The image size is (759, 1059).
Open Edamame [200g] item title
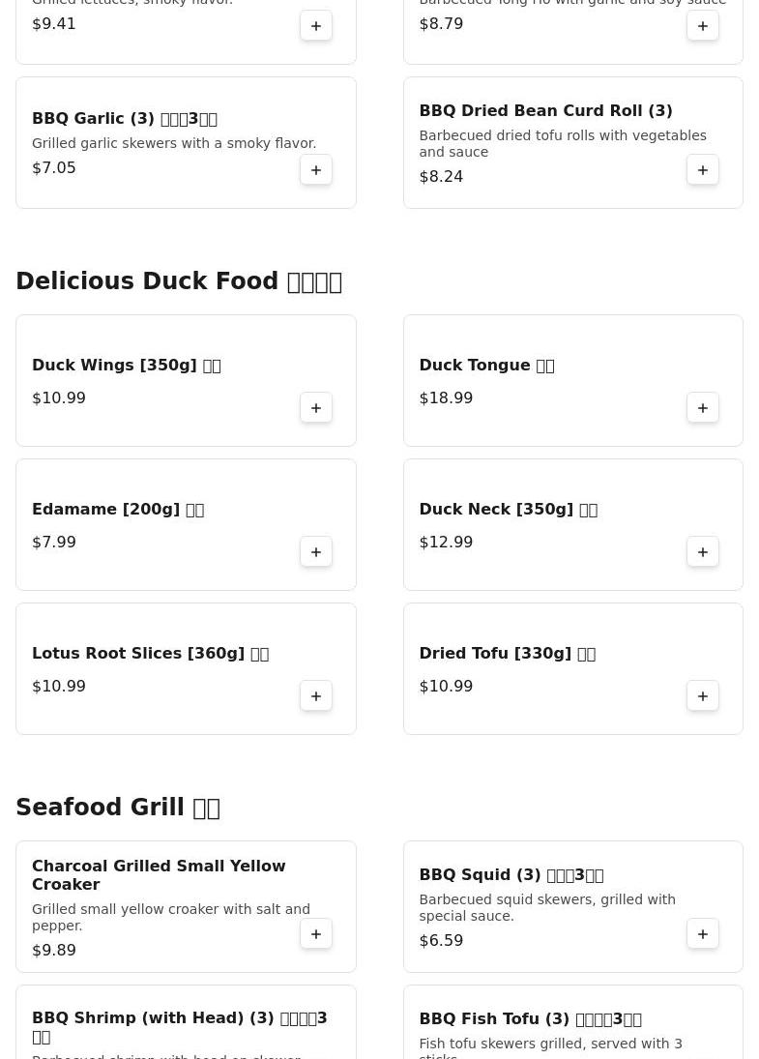[x=117, y=510]
